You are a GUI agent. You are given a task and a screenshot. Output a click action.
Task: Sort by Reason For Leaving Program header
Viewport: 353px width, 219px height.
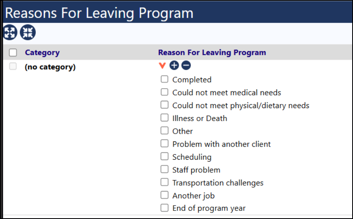[212, 52]
